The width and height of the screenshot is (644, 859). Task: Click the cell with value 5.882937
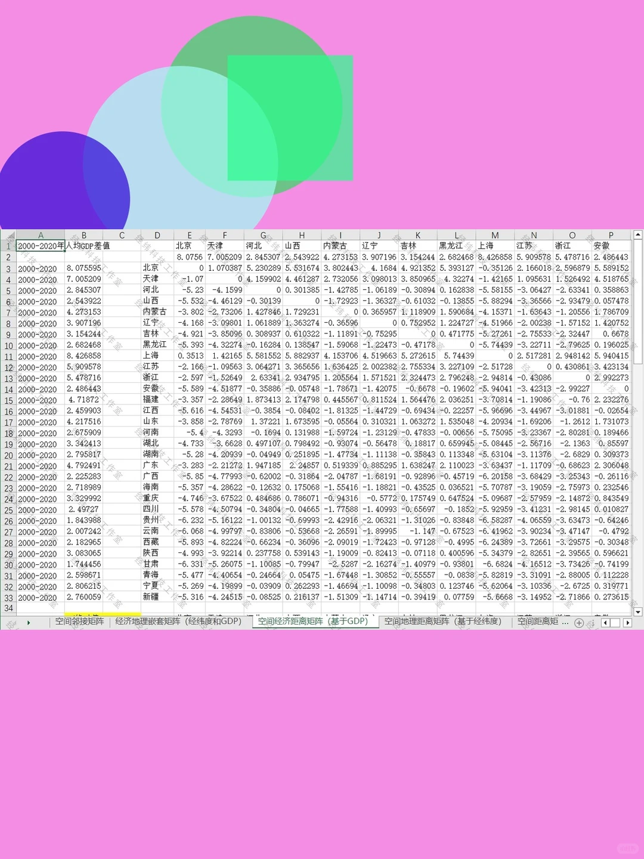click(302, 356)
